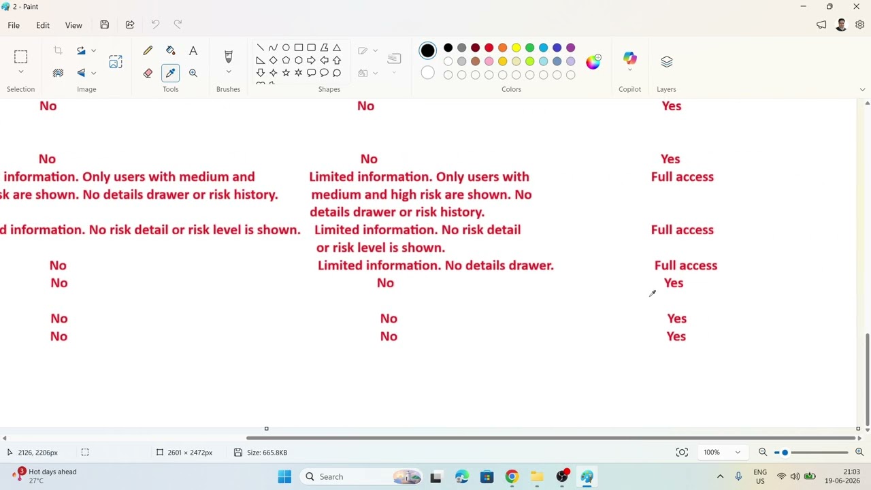Select the Eraser tool
871x490 pixels.
point(148,73)
